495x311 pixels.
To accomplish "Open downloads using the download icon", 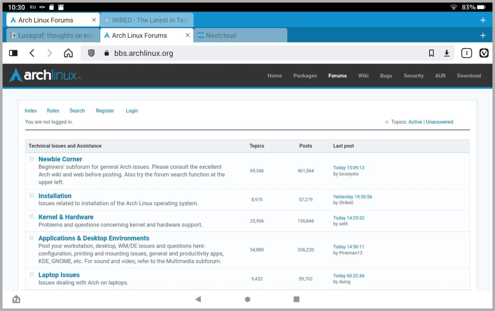I will click(447, 53).
